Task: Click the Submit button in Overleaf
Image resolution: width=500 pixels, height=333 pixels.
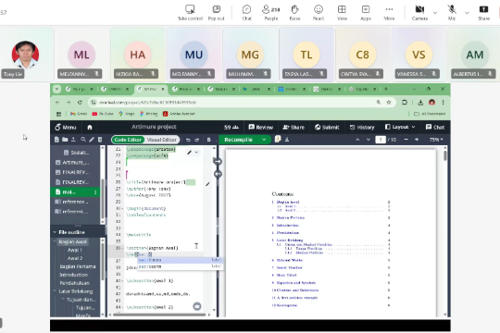Action: 327,127
